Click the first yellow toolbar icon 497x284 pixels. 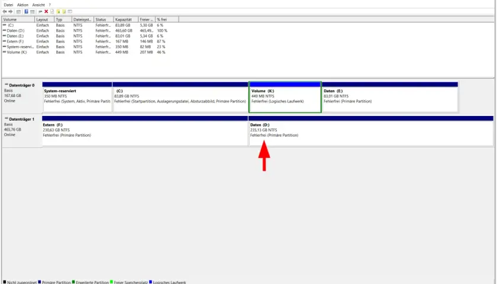coord(58,11)
